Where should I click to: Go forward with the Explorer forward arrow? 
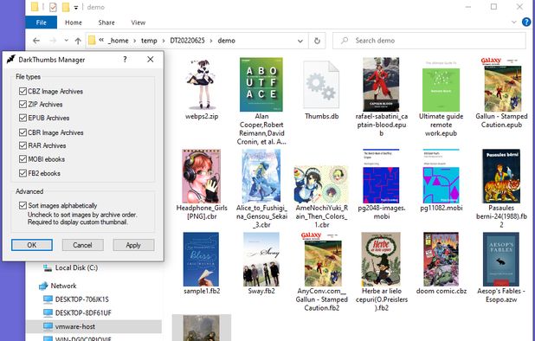53,41
